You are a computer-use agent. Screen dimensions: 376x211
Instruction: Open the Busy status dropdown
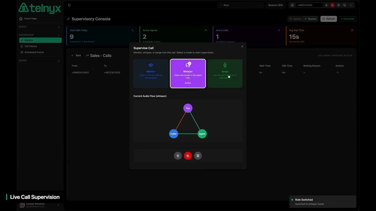(241, 5)
